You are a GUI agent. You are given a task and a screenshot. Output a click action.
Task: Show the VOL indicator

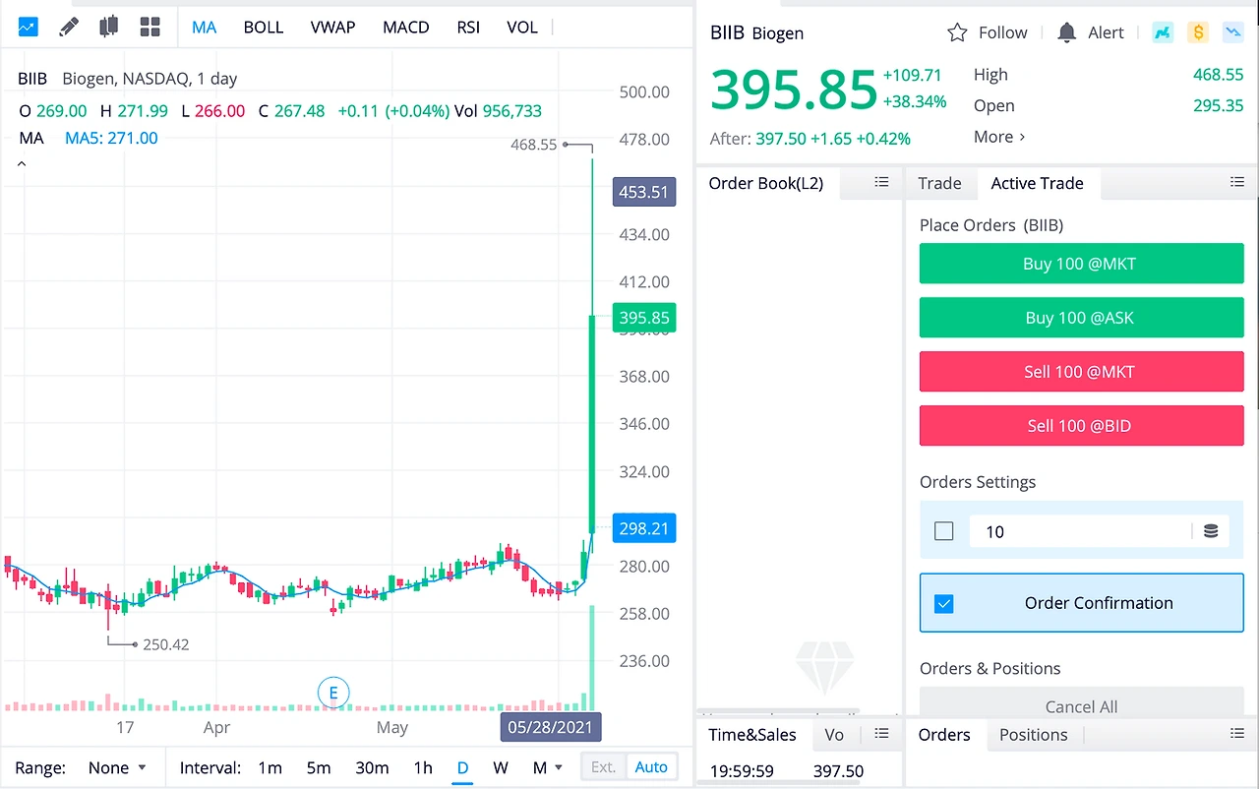522,27
